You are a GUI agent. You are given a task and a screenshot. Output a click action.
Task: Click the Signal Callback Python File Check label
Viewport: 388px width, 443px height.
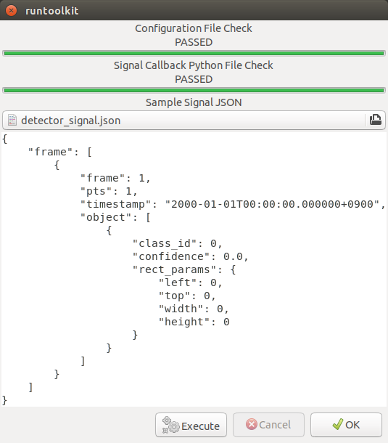[x=194, y=65]
